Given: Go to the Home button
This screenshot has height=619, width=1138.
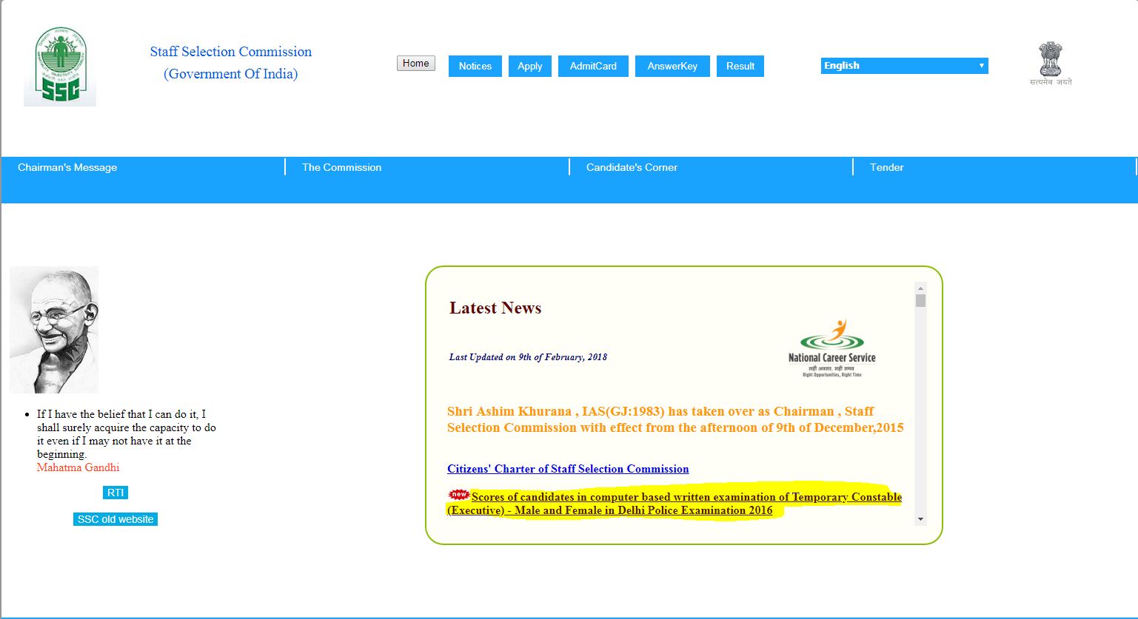Looking at the screenshot, I should (416, 64).
